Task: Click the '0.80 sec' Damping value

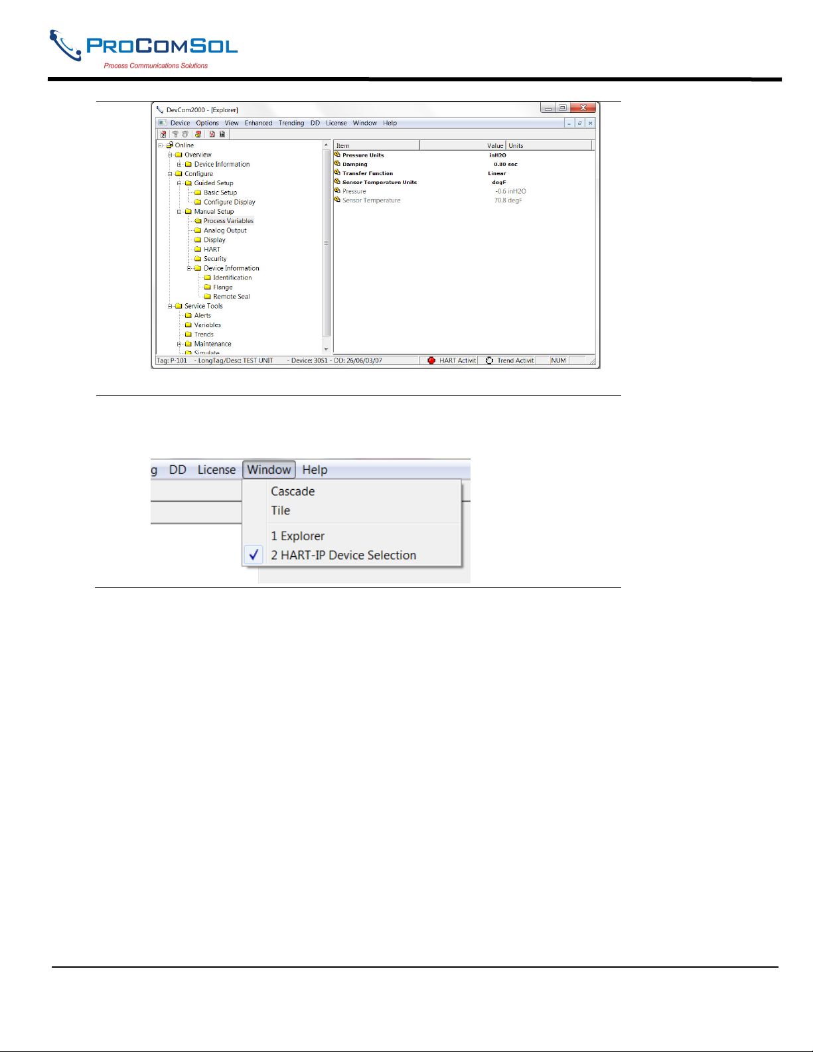Action: click(506, 164)
